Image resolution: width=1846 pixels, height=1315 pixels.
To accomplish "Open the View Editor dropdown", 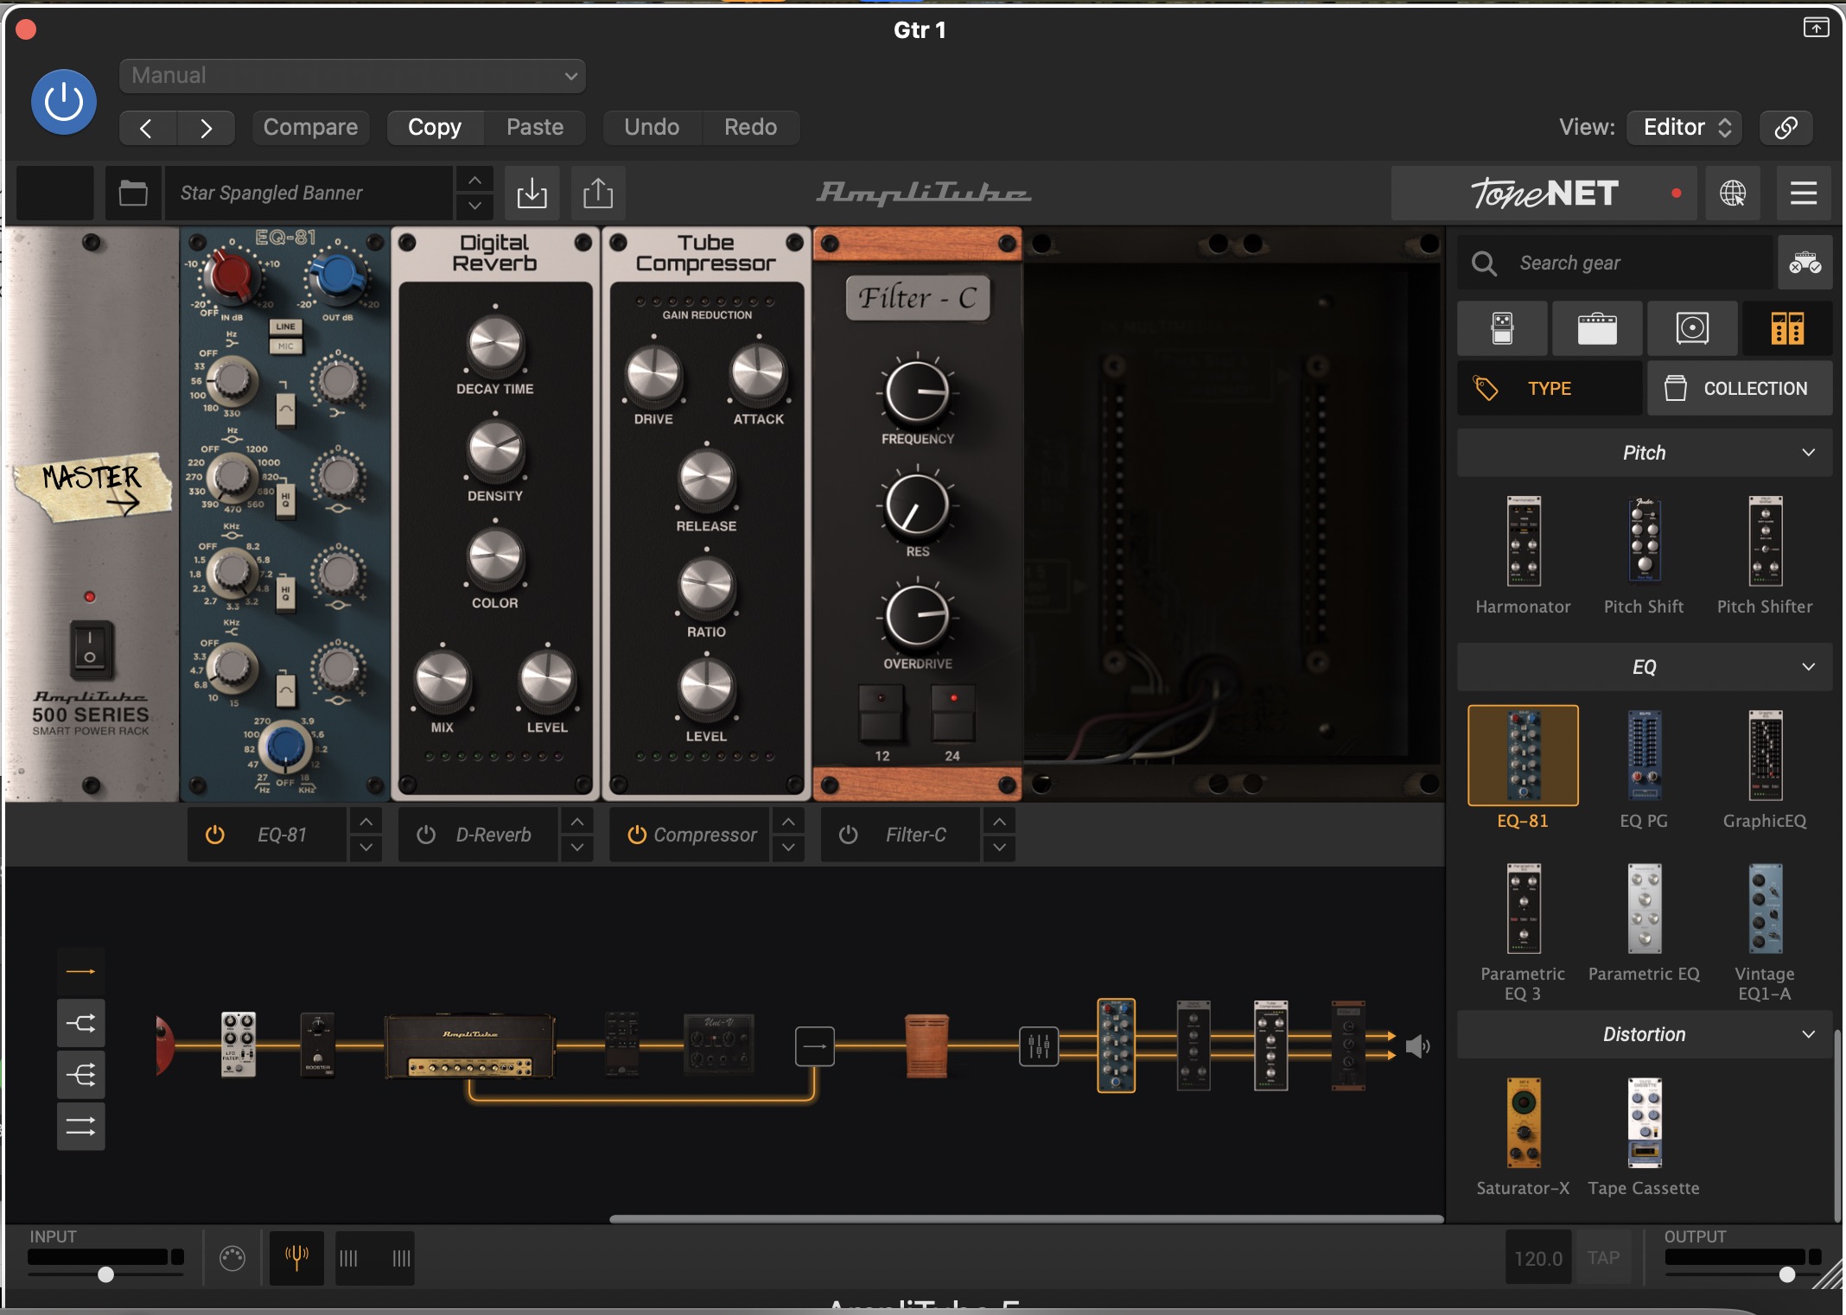I will click(1684, 127).
